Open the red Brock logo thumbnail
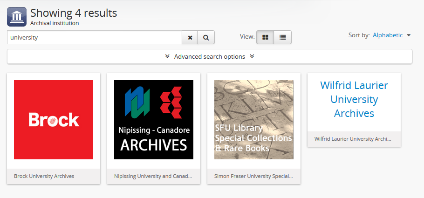Image resolution: width=424 pixels, height=198 pixels. [54, 120]
